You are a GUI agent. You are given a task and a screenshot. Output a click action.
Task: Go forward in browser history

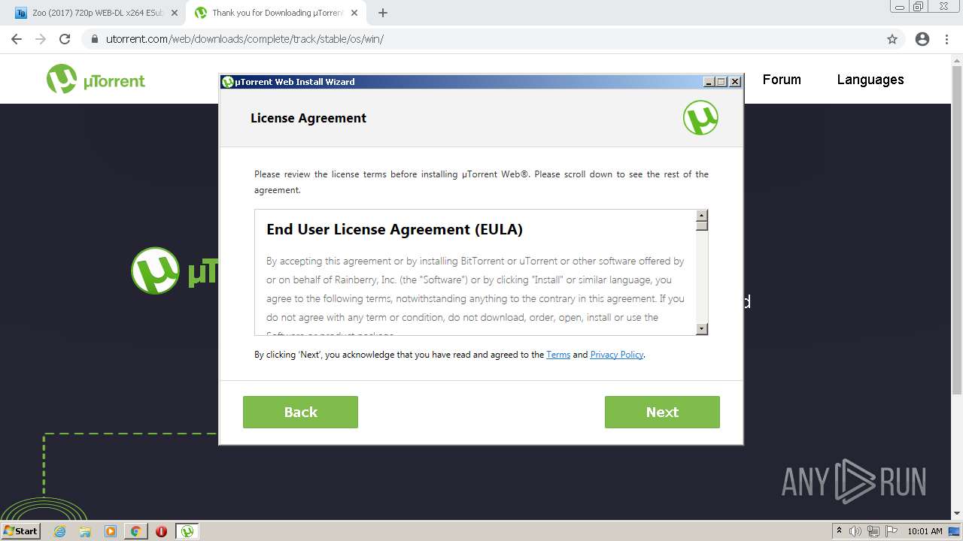(41, 39)
